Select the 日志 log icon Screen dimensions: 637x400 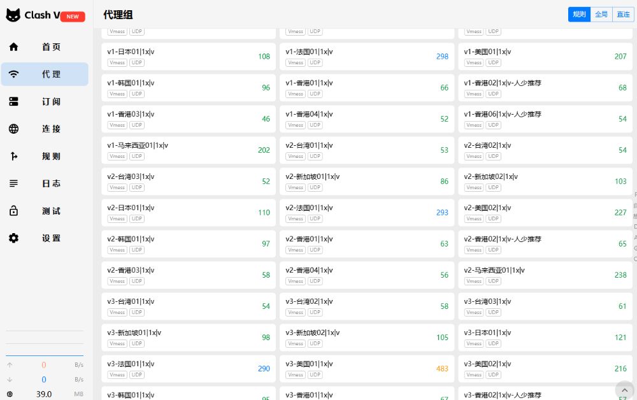point(13,183)
